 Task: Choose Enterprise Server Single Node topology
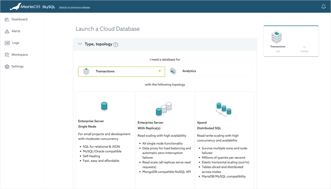[105, 132]
